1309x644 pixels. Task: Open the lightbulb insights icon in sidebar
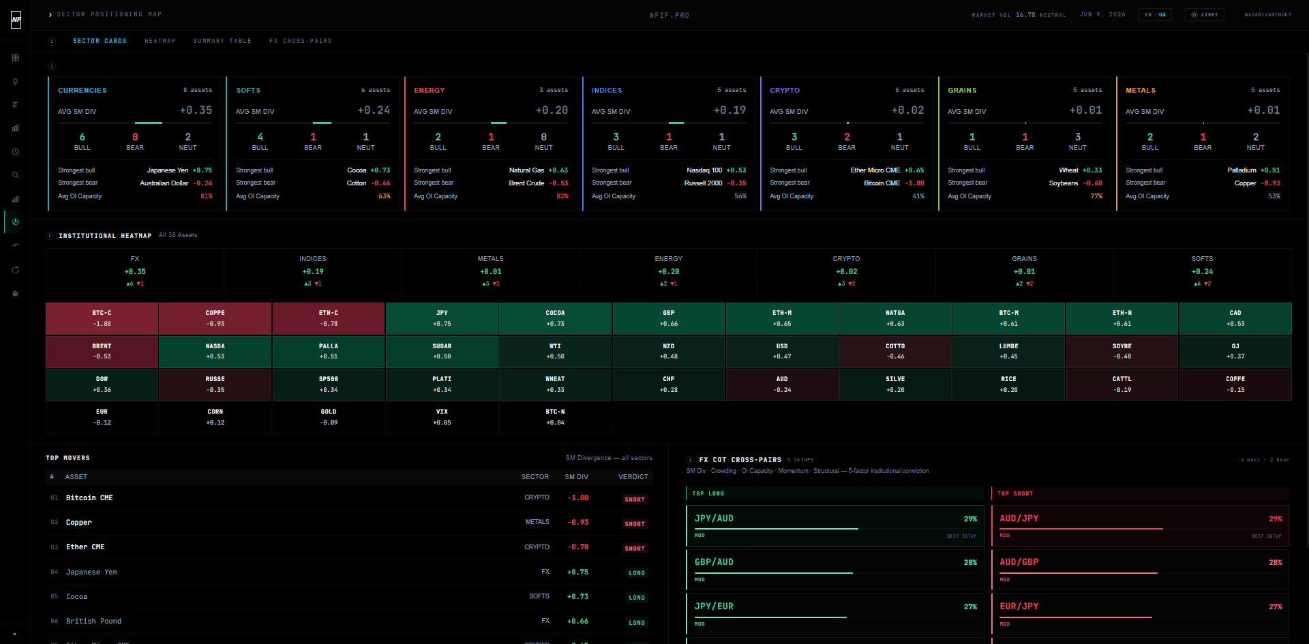(x=15, y=81)
